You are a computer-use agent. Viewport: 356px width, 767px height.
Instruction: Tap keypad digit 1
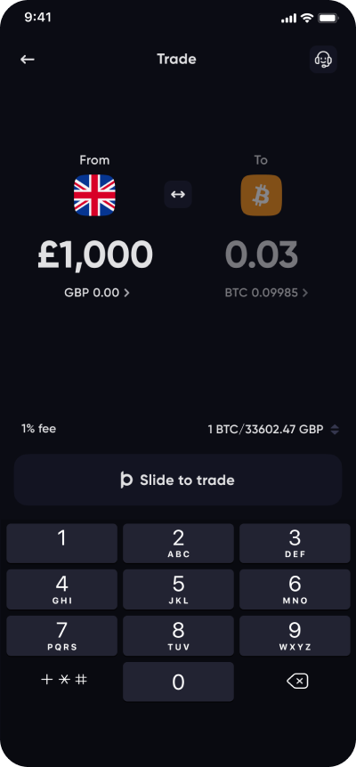(x=62, y=543)
